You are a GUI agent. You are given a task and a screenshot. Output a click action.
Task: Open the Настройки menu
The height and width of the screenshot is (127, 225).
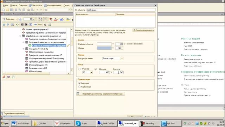tap(36, 6)
